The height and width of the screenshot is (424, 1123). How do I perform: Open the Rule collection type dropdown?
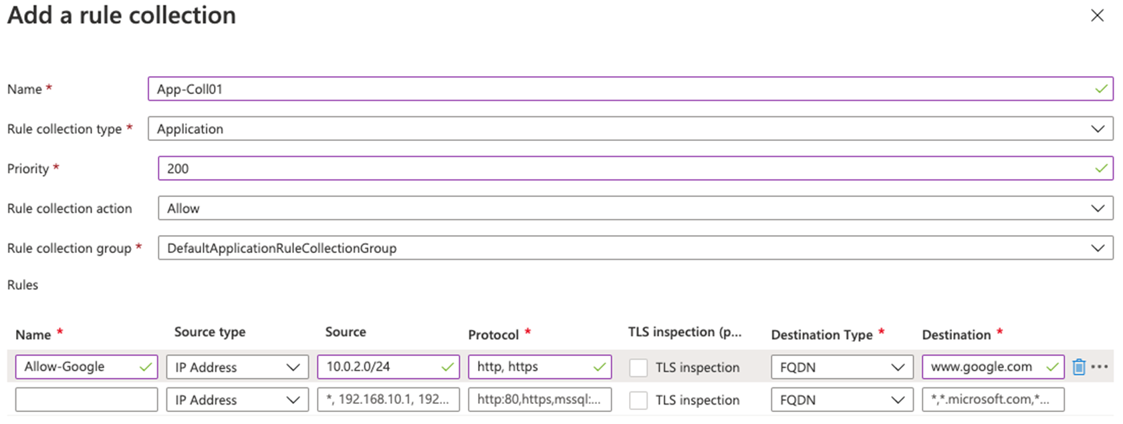pyautogui.click(x=630, y=129)
